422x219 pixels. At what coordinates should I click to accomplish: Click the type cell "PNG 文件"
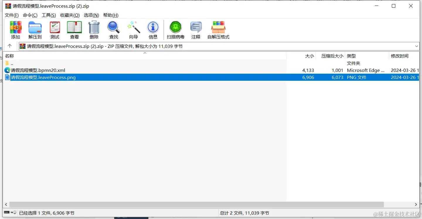coord(357,78)
